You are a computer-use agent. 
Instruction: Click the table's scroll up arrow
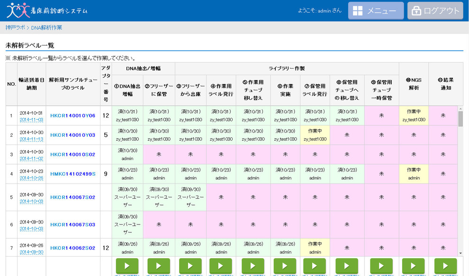460,109
